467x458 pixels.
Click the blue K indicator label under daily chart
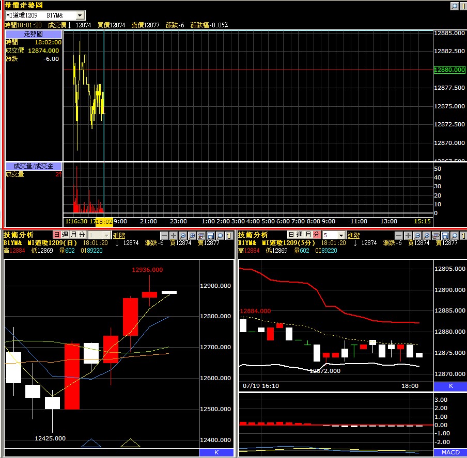click(216, 452)
